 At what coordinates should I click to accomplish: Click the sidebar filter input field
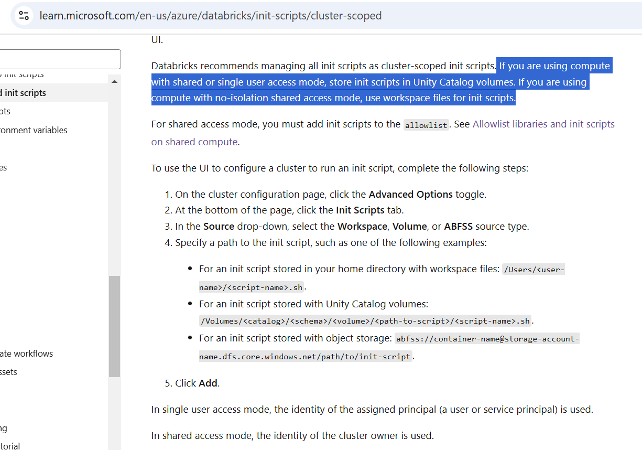pyautogui.click(x=60, y=59)
